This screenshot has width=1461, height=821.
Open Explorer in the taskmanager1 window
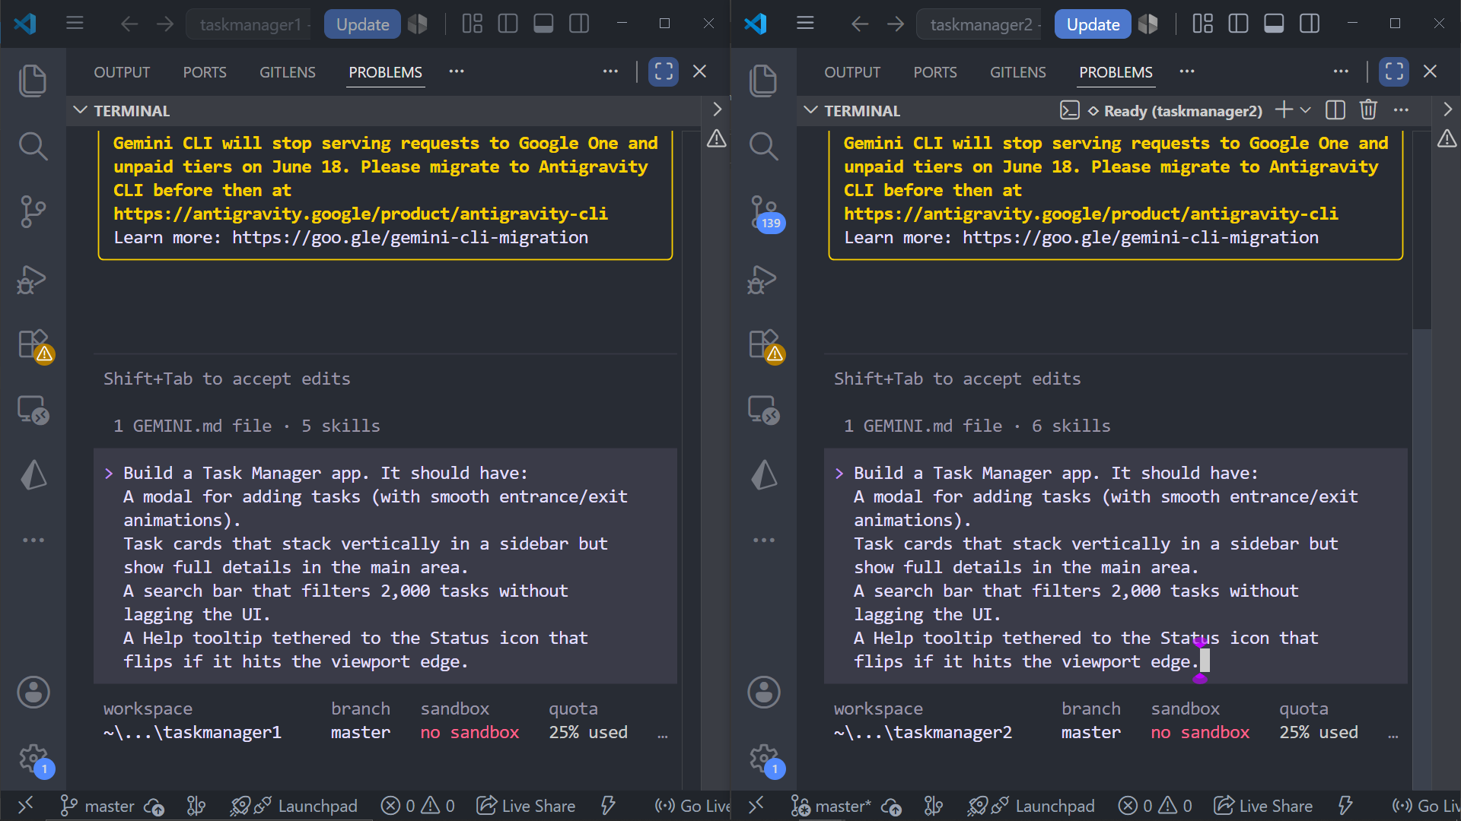tap(33, 81)
